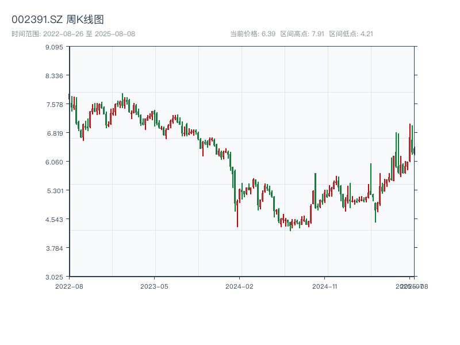This screenshot has height=345, width=460.
Task: Click the 002391.SZ weekly K-line chart title
Action: click(57, 20)
